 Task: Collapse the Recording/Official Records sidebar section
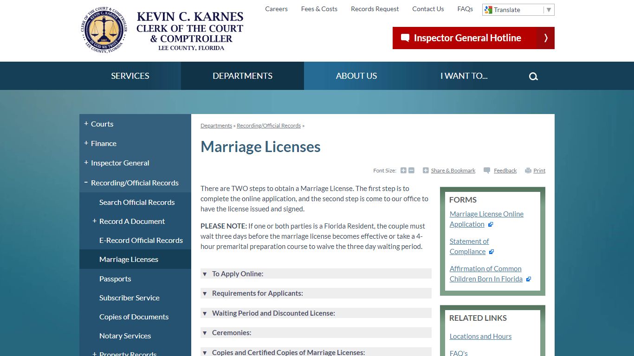86,183
